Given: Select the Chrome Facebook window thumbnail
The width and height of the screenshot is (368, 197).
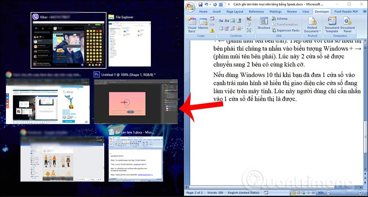Looking at the screenshot, I should point(62,159).
